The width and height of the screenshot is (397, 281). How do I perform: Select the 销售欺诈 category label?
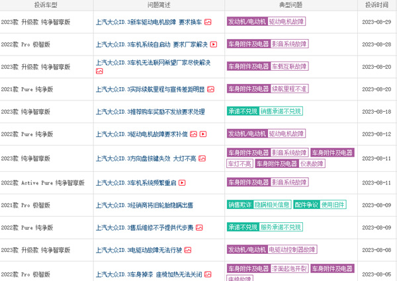click(240, 204)
